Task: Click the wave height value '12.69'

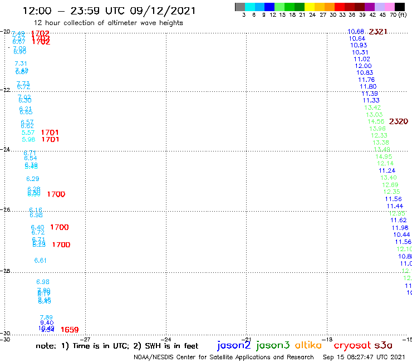Action: tap(390, 185)
